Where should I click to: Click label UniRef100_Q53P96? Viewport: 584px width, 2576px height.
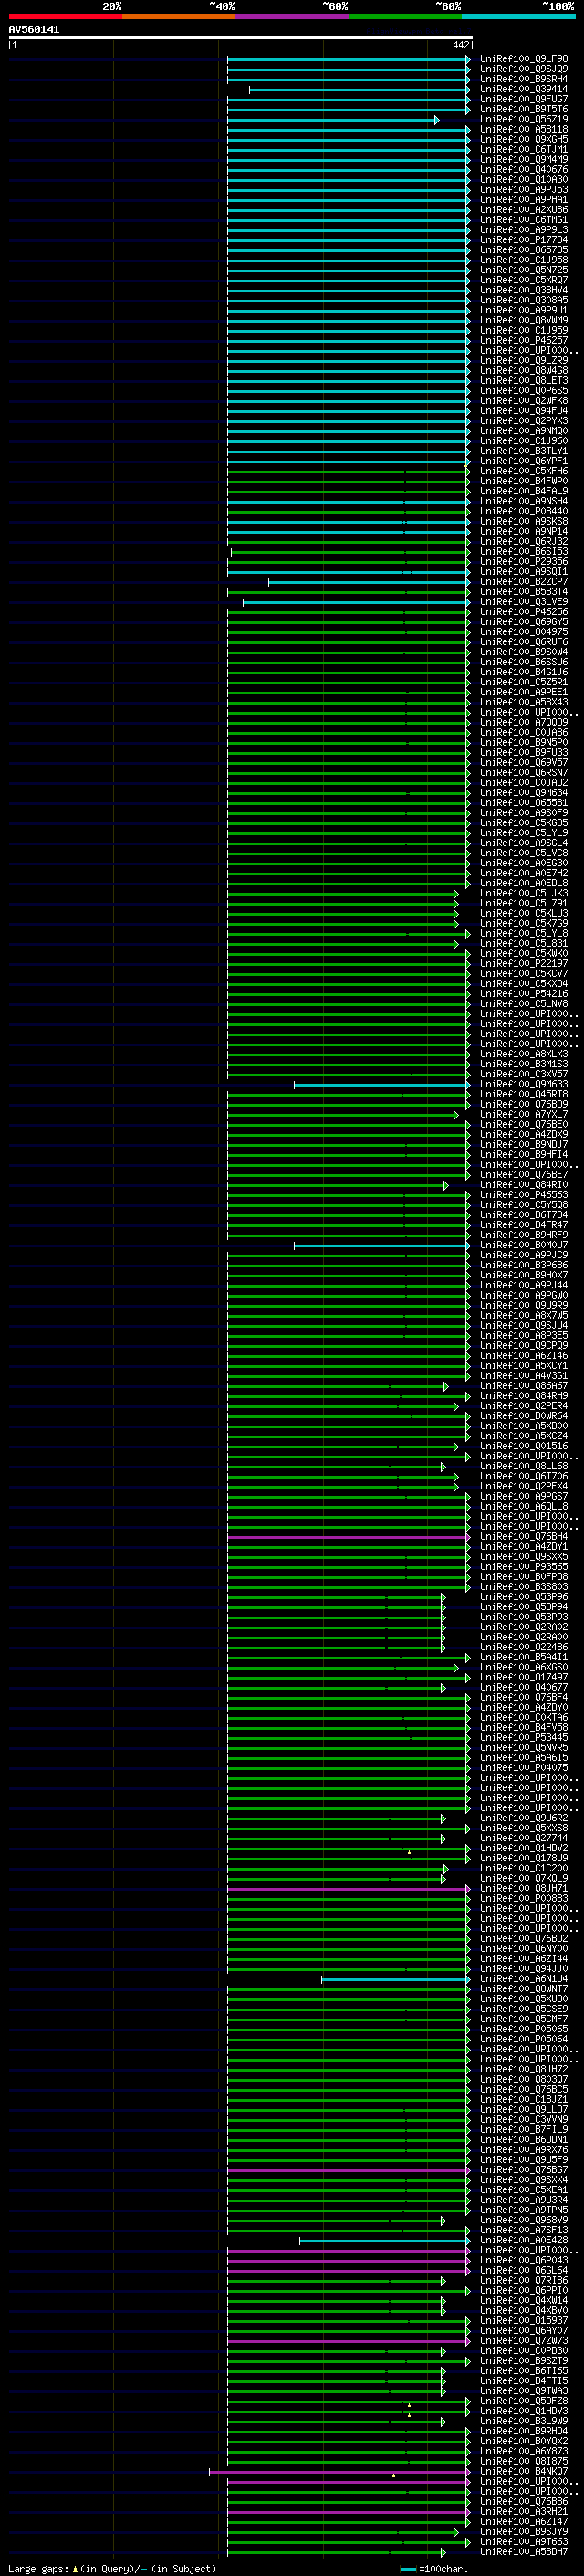coord(524,1597)
